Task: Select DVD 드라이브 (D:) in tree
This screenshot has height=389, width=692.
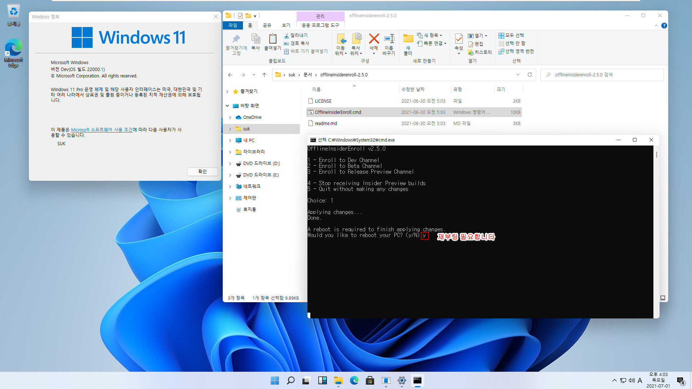Action: [261, 164]
